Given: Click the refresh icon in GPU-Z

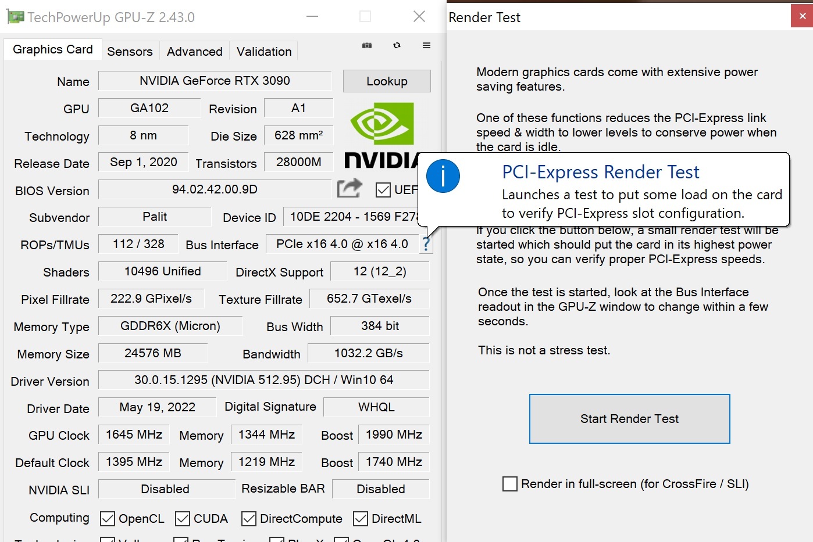Looking at the screenshot, I should (397, 45).
